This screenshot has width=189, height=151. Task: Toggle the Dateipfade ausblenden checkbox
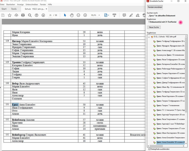[149, 149]
